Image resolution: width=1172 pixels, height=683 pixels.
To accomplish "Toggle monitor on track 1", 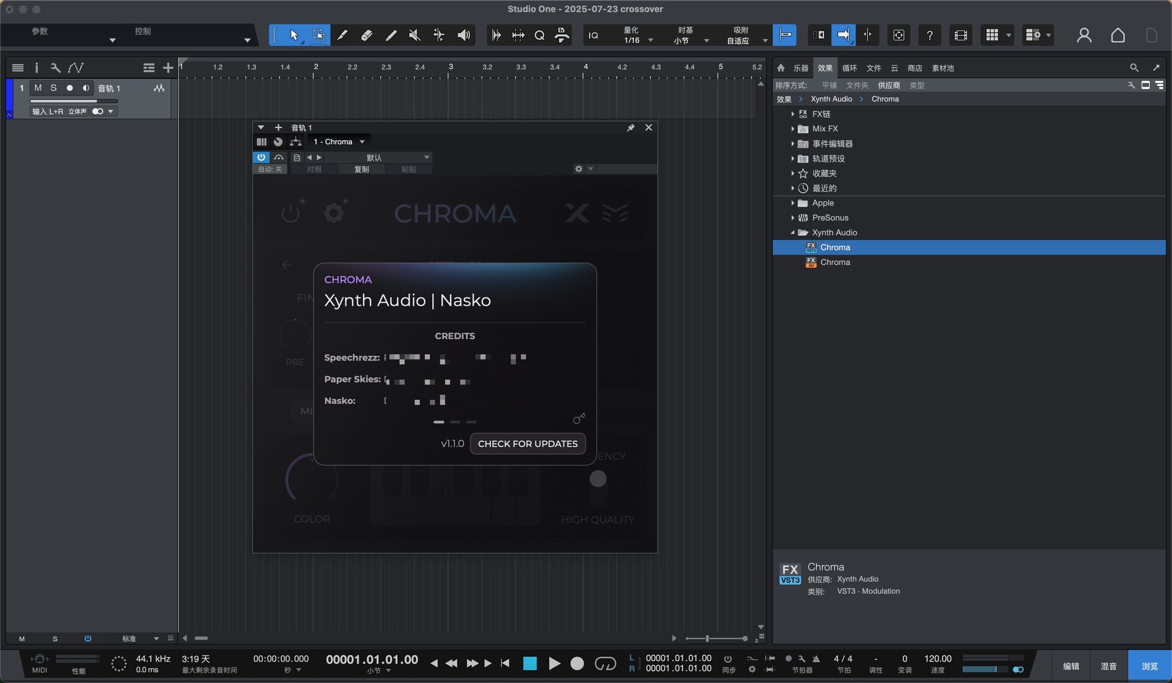I will pyautogui.click(x=85, y=88).
